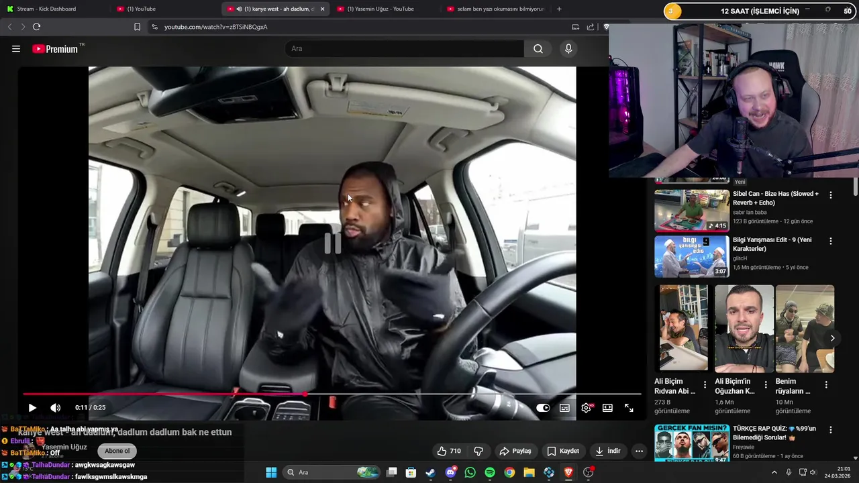The width and height of the screenshot is (859, 483).
Task: Open Bilgi Yarışması Edit - 9 thumbnail
Action: [x=691, y=256]
